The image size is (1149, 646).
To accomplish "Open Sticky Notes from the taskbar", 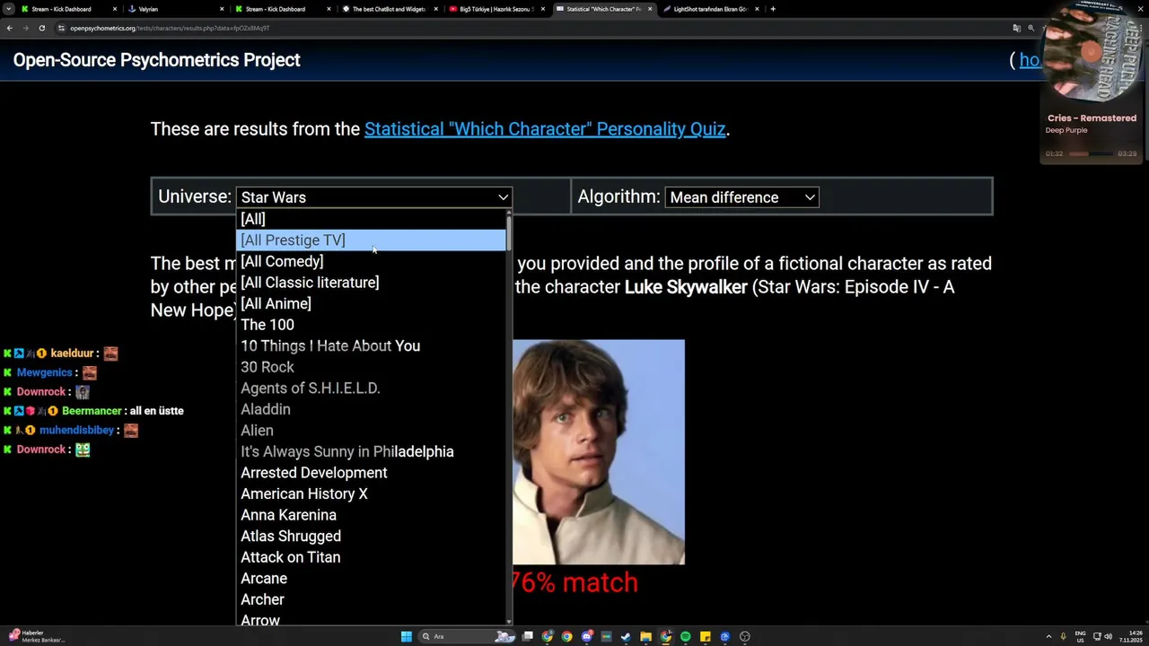I will point(705,636).
